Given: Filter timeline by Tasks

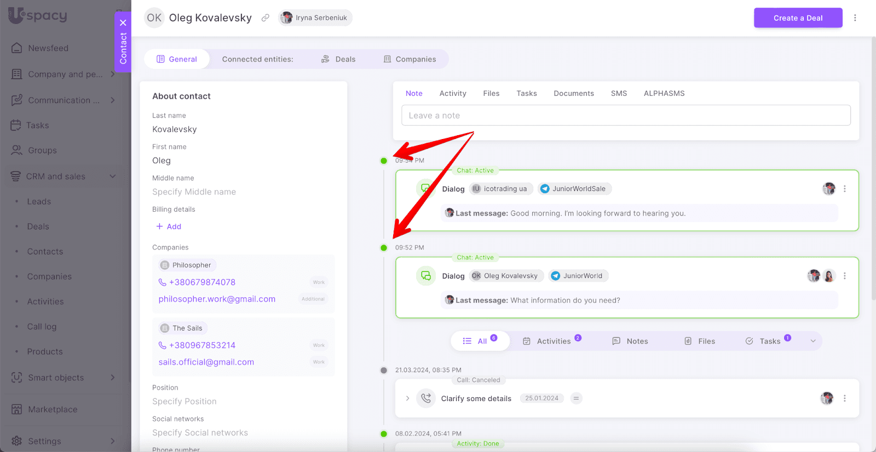Looking at the screenshot, I should tap(769, 341).
